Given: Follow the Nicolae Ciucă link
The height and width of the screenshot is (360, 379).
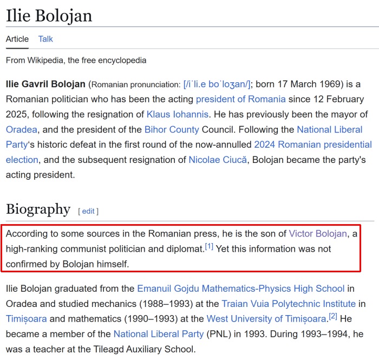Looking at the screenshot, I should click(x=218, y=160).
